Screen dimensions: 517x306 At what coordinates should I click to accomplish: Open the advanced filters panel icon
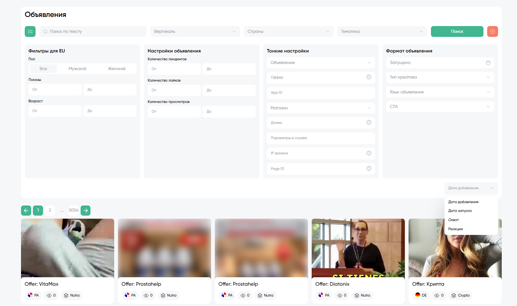tap(30, 31)
